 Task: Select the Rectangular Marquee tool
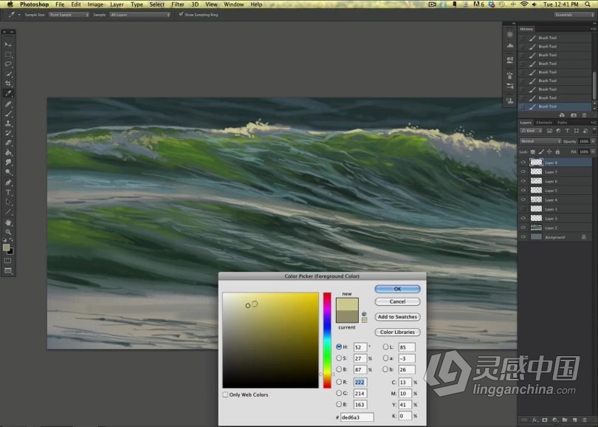pos(8,54)
